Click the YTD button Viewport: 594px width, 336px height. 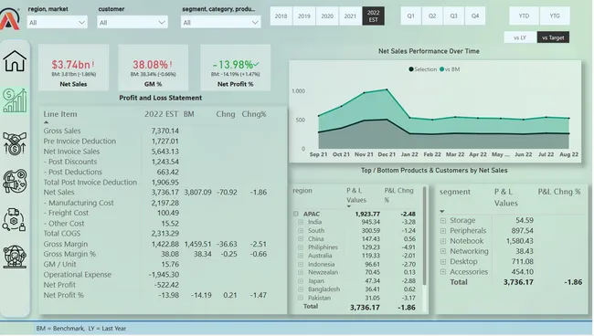click(524, 16)
